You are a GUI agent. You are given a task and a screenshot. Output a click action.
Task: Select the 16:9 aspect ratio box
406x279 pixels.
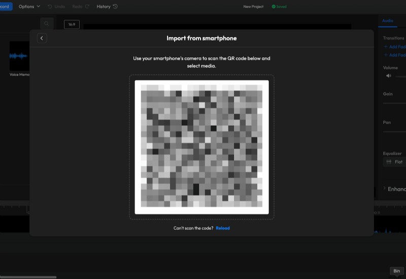point(72,24)
